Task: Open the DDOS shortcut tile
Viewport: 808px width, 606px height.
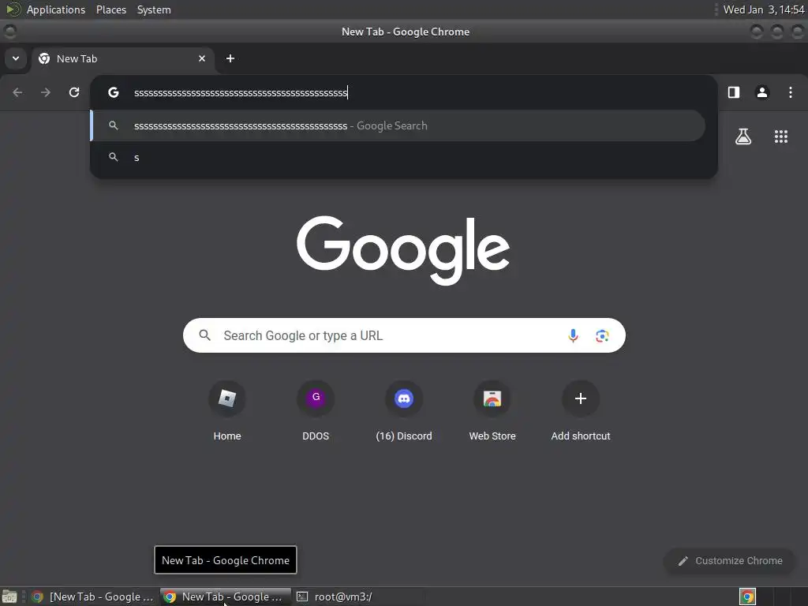Action: coord(316,411)
